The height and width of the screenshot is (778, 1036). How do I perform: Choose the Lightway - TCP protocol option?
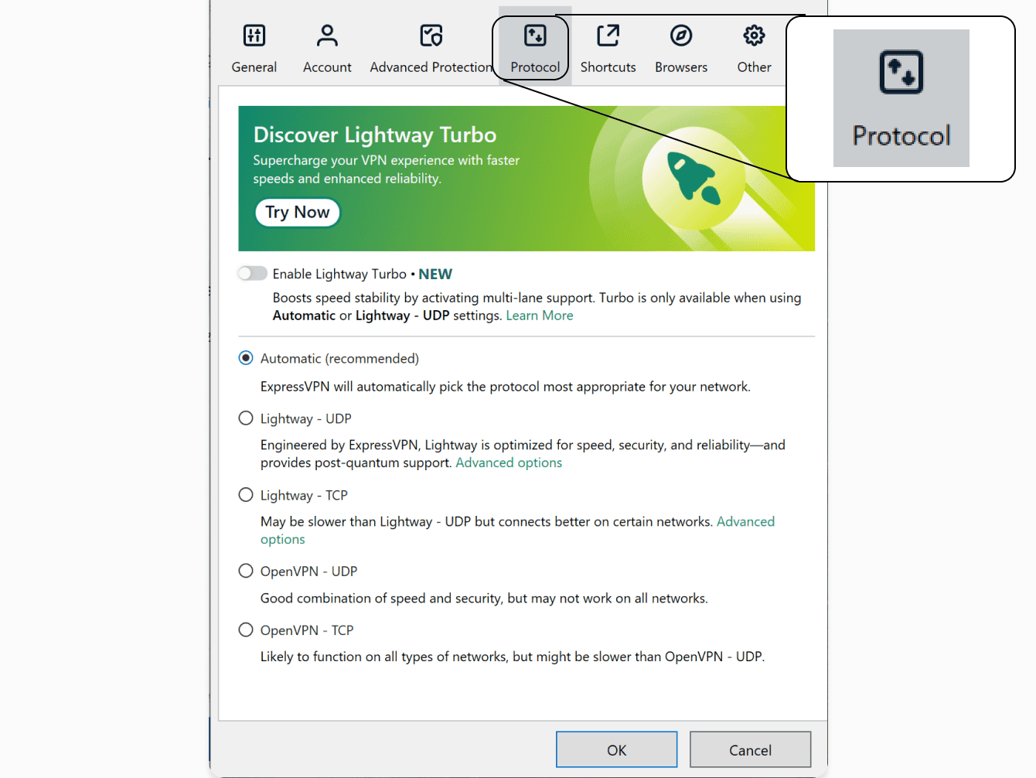[x=246, y=495]
